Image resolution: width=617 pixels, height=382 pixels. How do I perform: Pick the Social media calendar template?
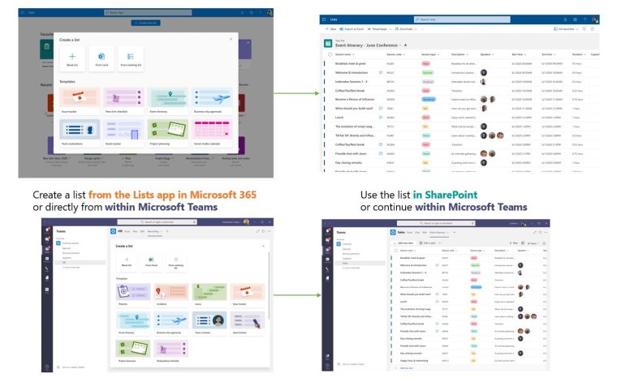click(212, 133)
